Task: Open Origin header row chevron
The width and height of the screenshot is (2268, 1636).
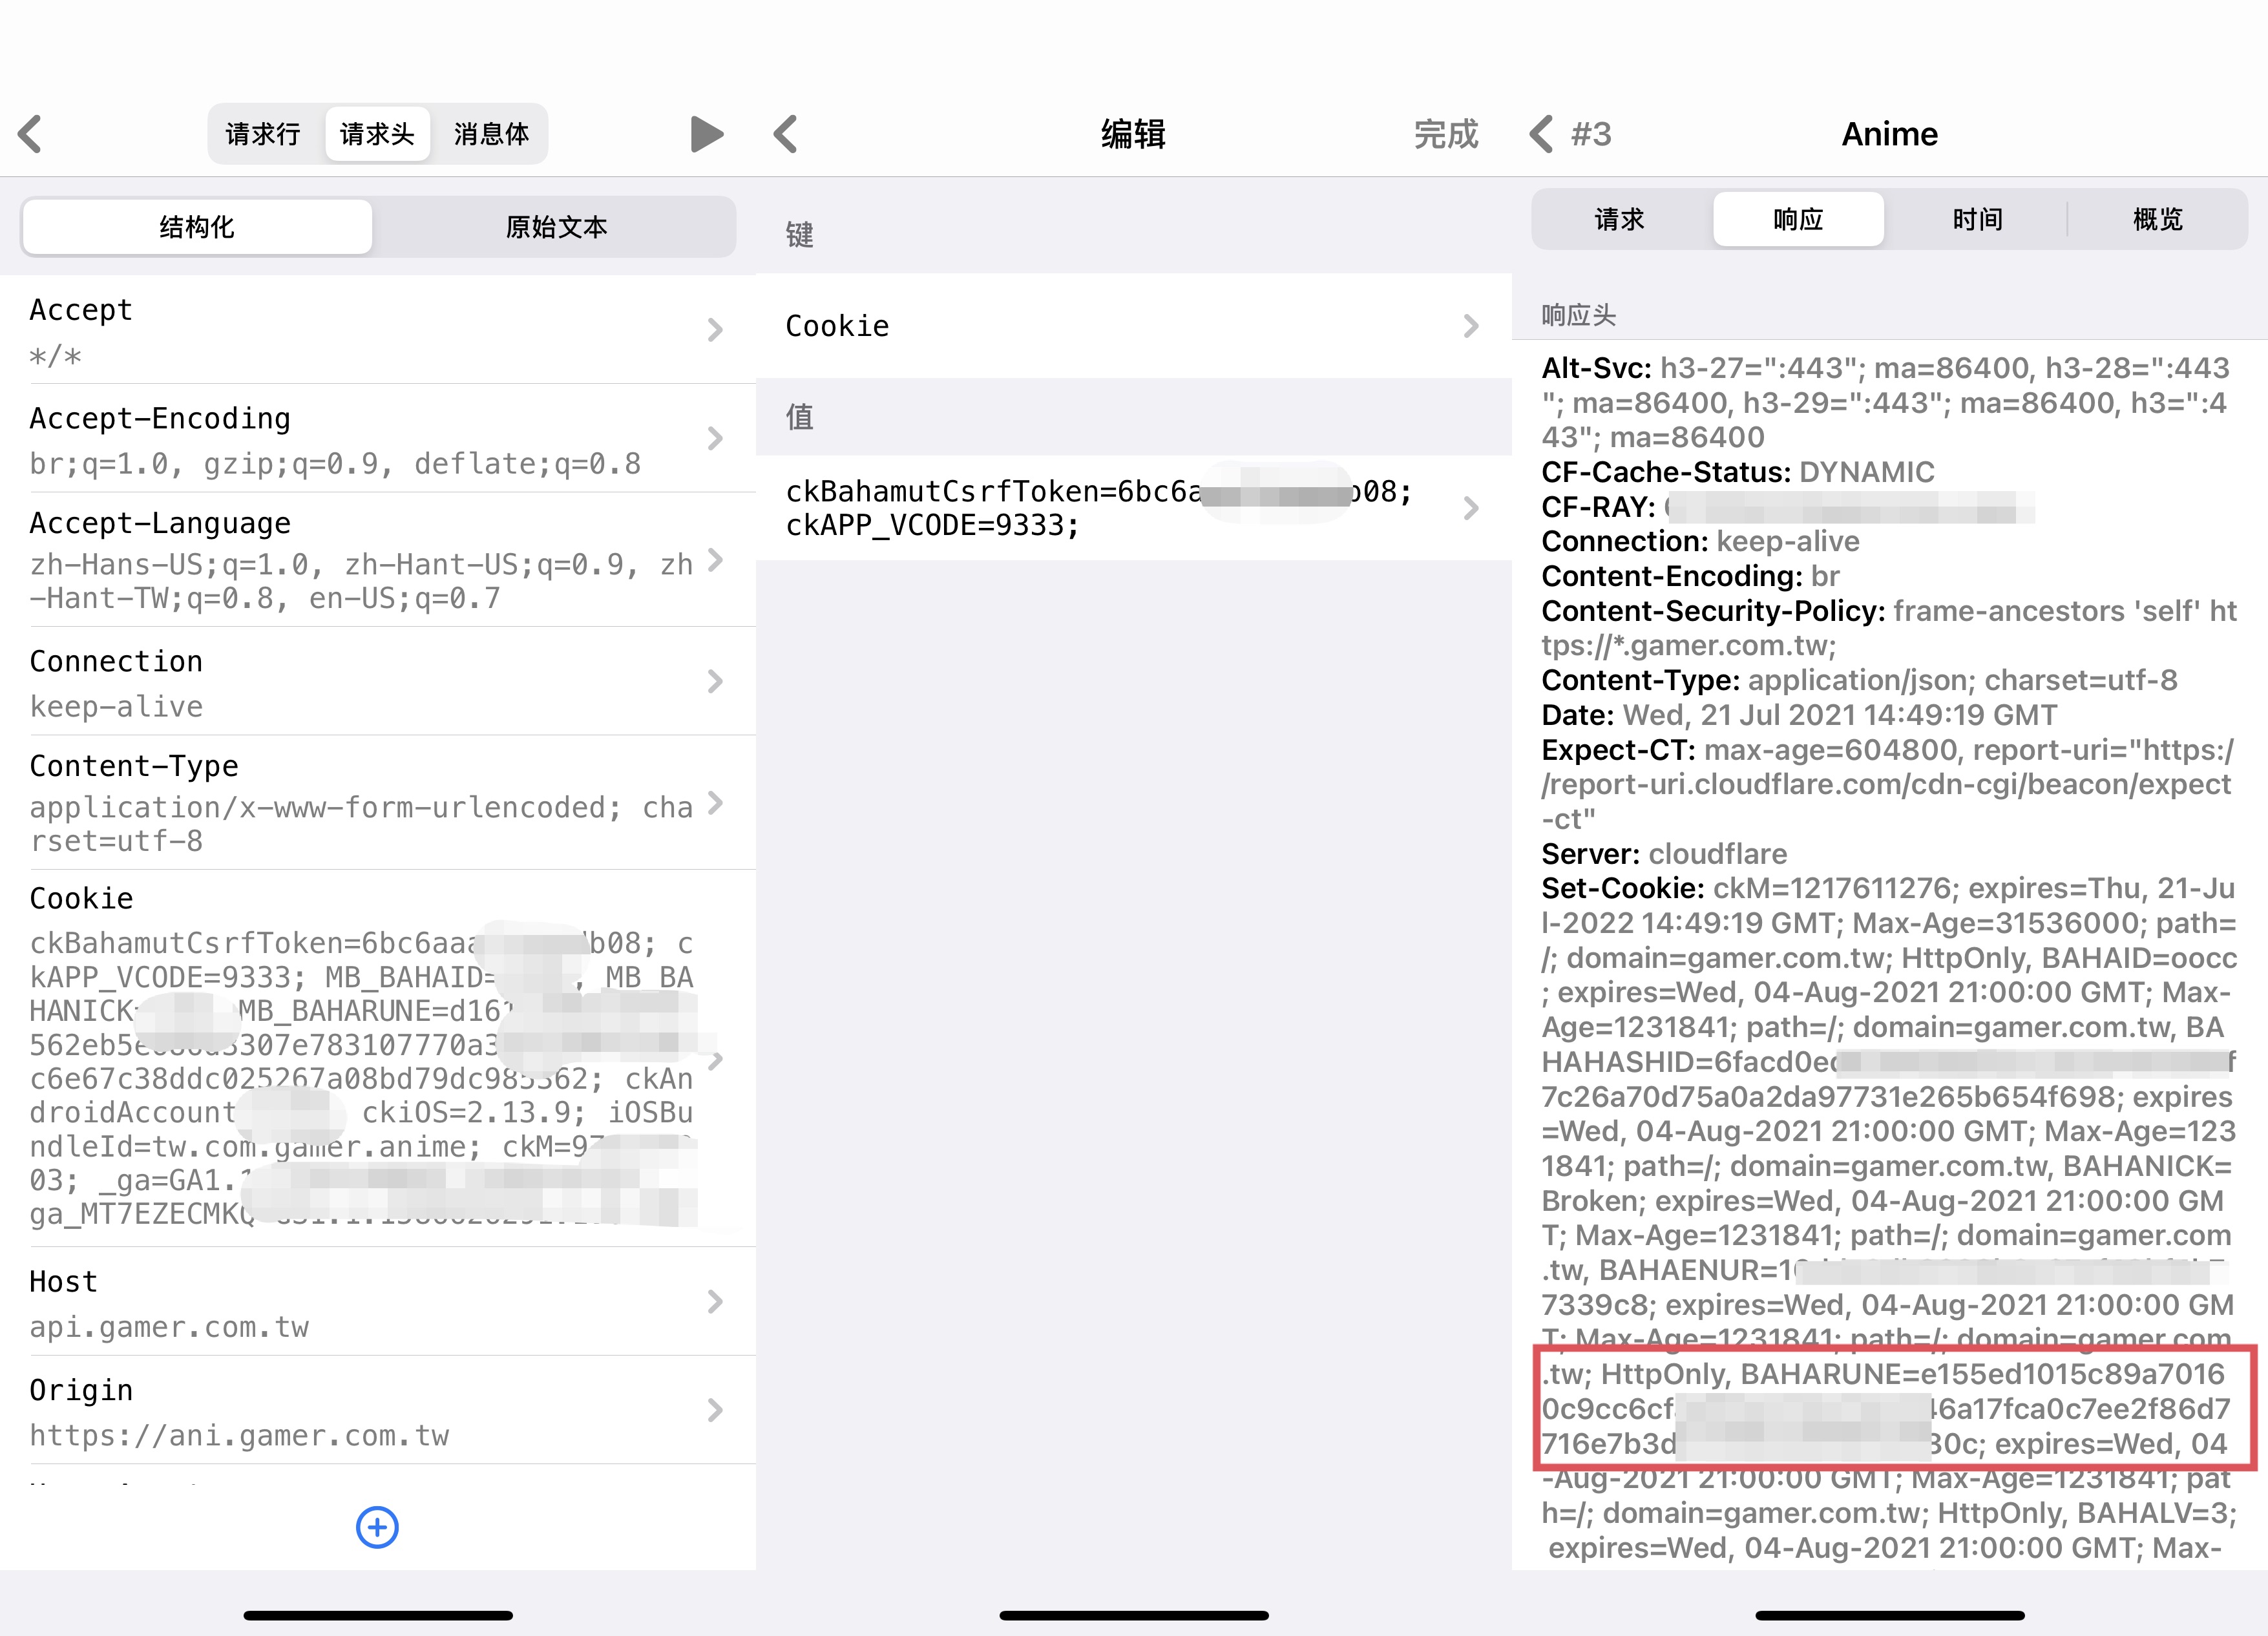Action: point(715,1410)
